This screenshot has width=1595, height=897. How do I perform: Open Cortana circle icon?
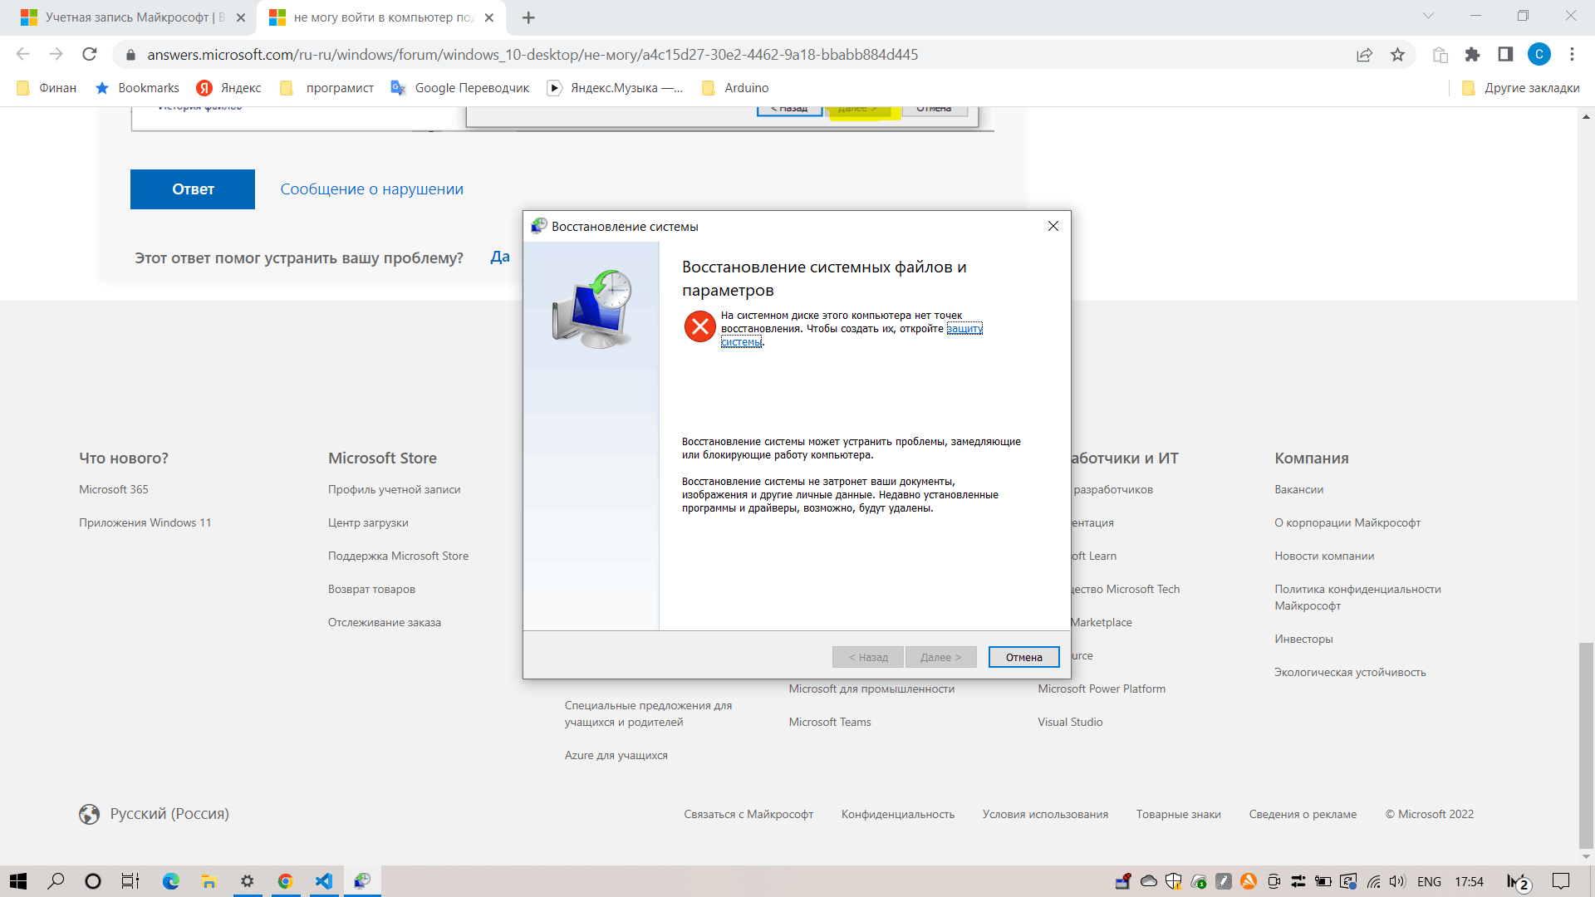point(93,881)
